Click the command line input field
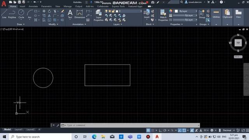The image size is (249, 140). (130, 125)
